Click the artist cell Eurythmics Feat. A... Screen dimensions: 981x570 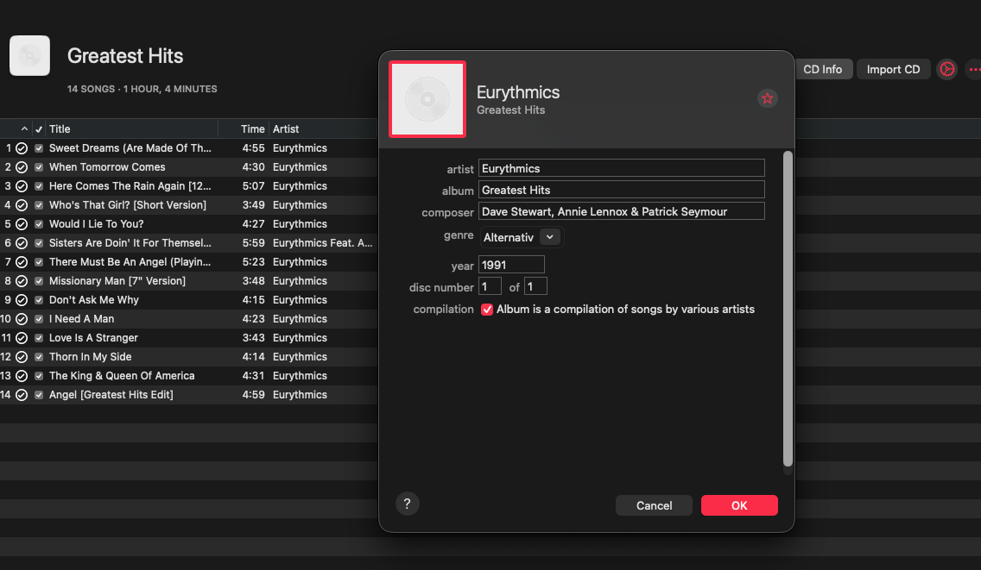[x=322, y=243]
